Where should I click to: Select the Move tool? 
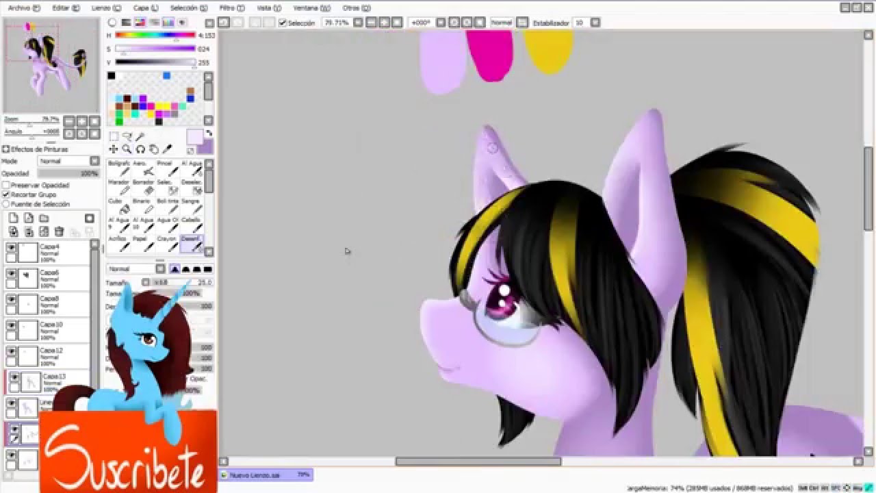114,149
